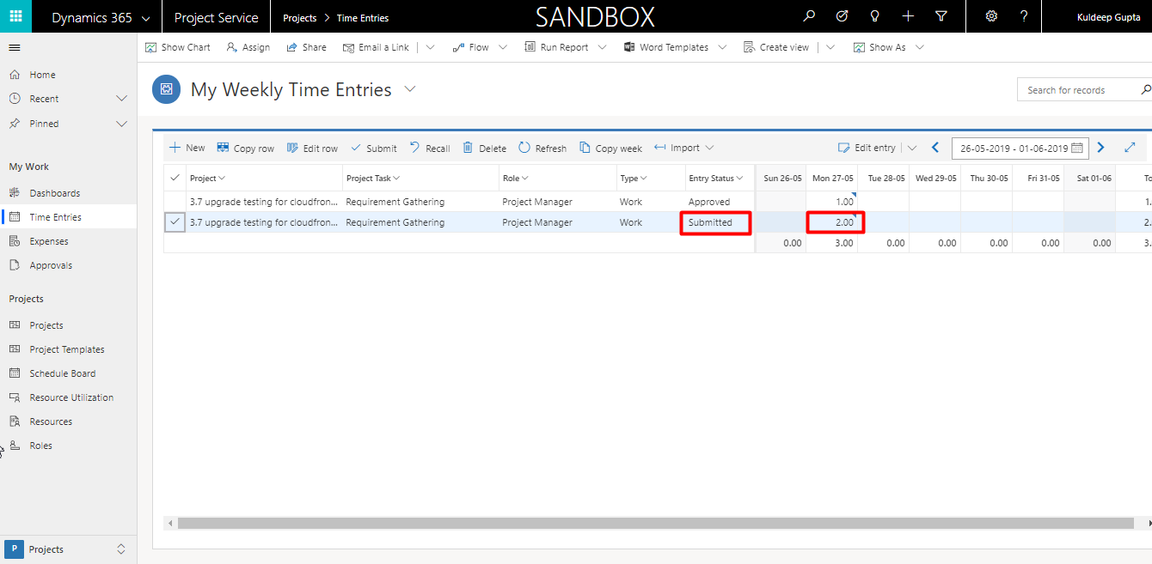Open the Dynamics 365 app launcher grid
This screenshot has height=564, width=1152.
15,17
